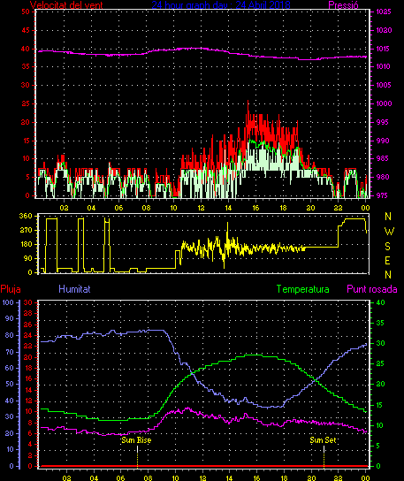Click hour '18' on temperature graph time axis
This screenshot has height=481, width=404.
(284, 478)
